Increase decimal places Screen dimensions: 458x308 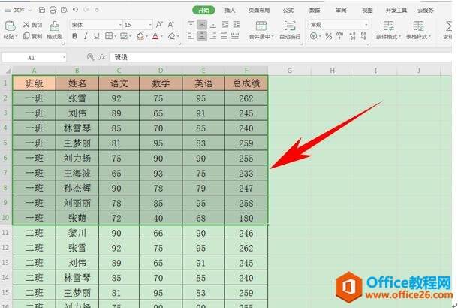click(352, 36)
